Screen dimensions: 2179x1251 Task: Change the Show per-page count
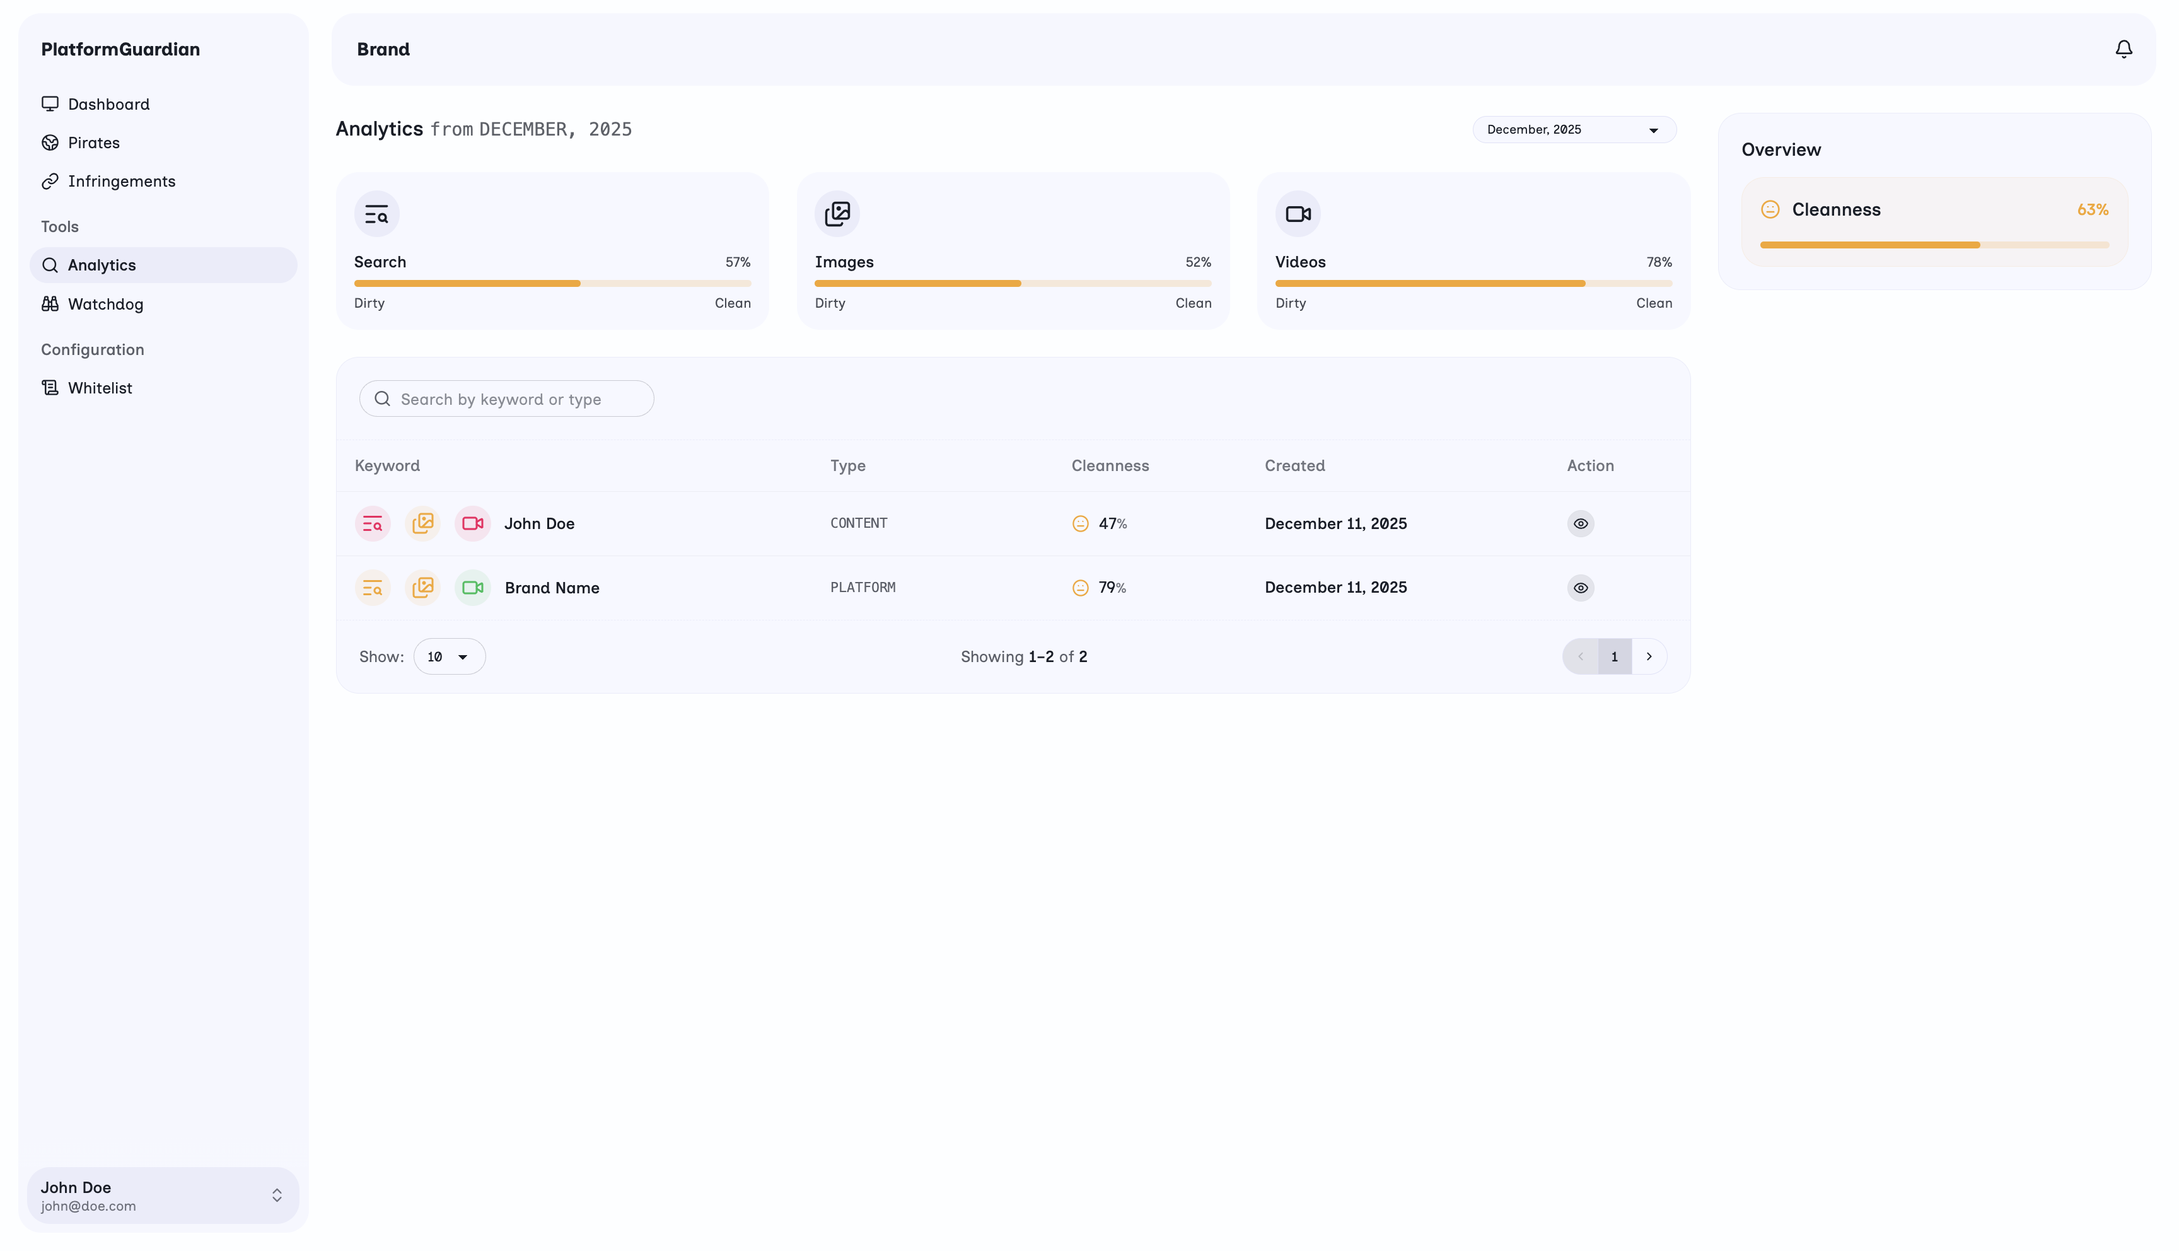point(448,656)
